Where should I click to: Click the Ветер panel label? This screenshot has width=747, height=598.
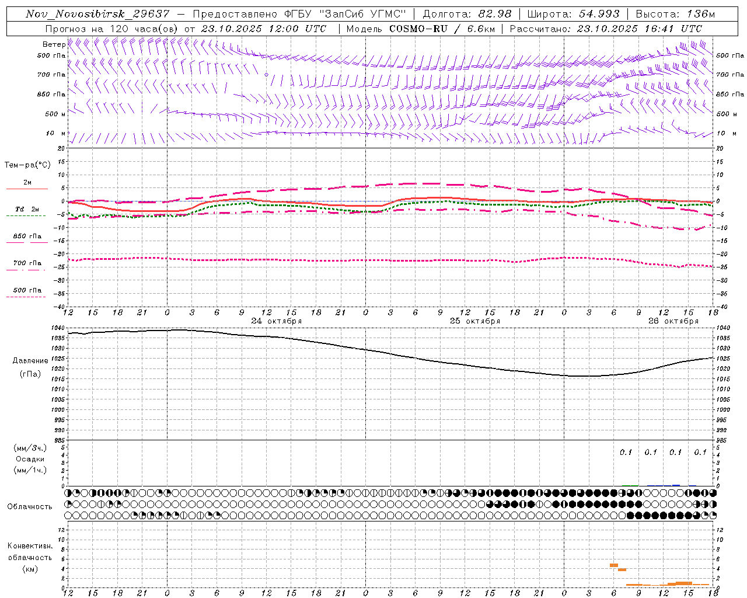[54, 44]
